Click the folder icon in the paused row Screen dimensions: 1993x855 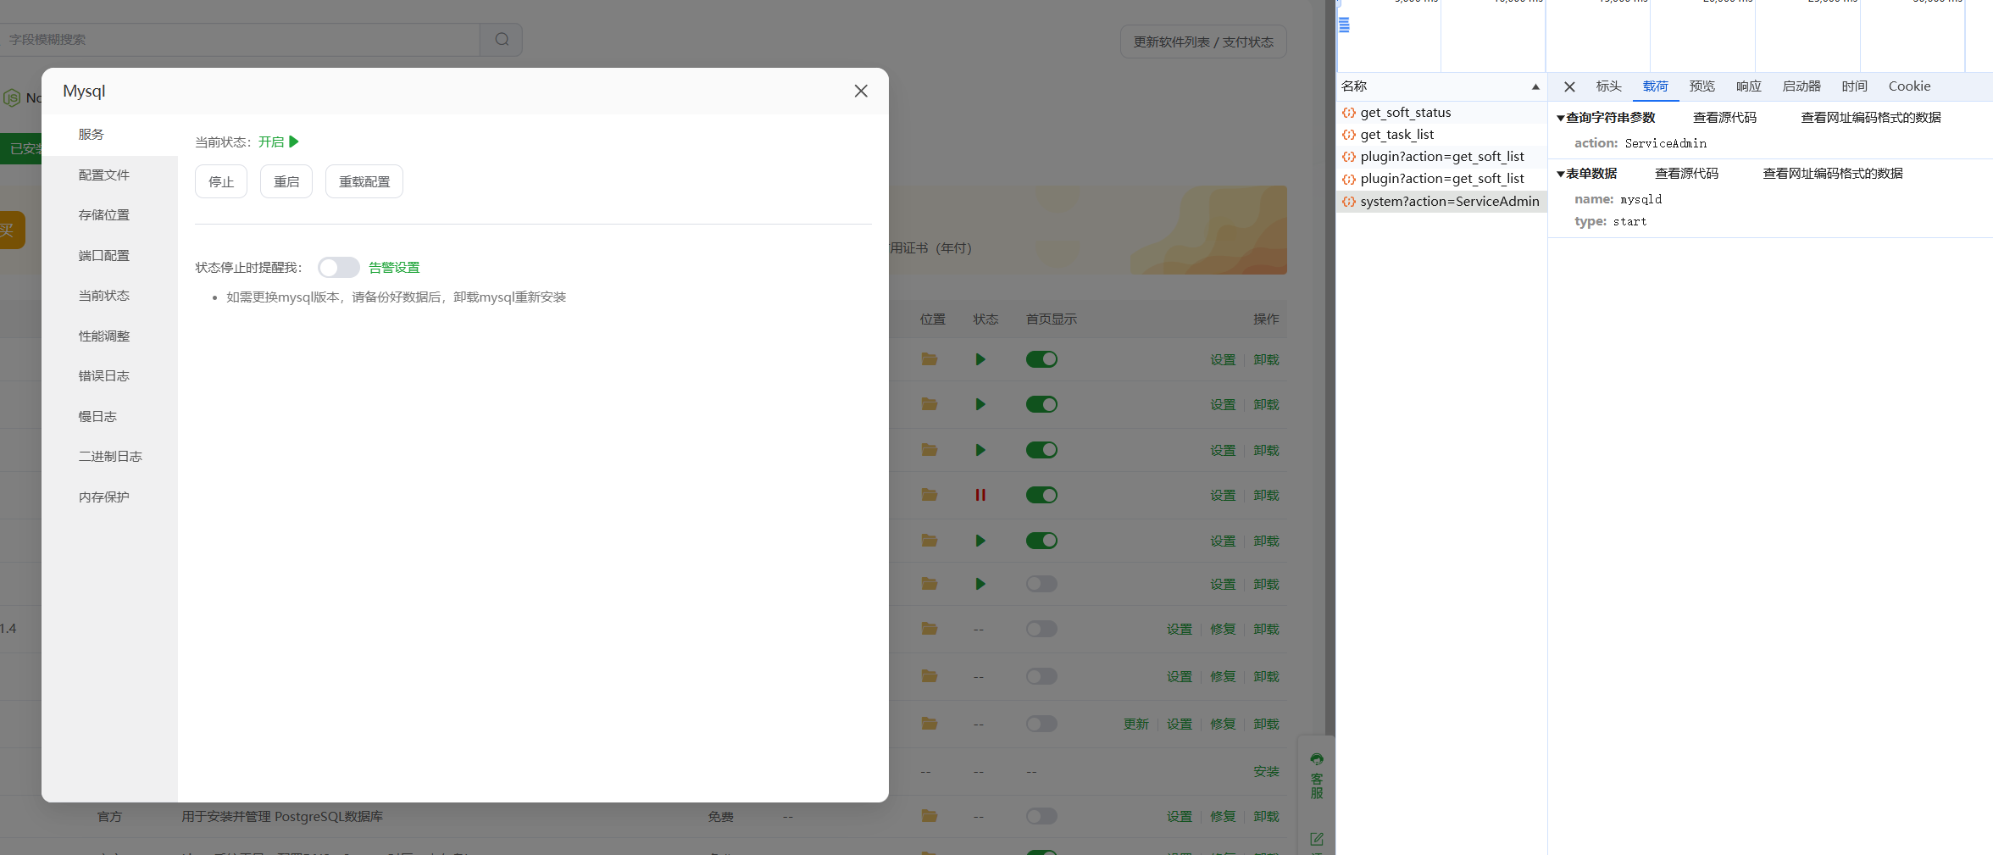coord(930,495)
